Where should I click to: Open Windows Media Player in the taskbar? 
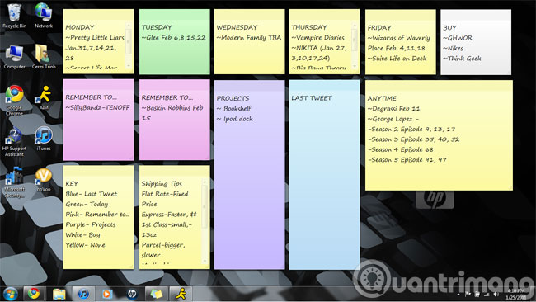[107, 294]
